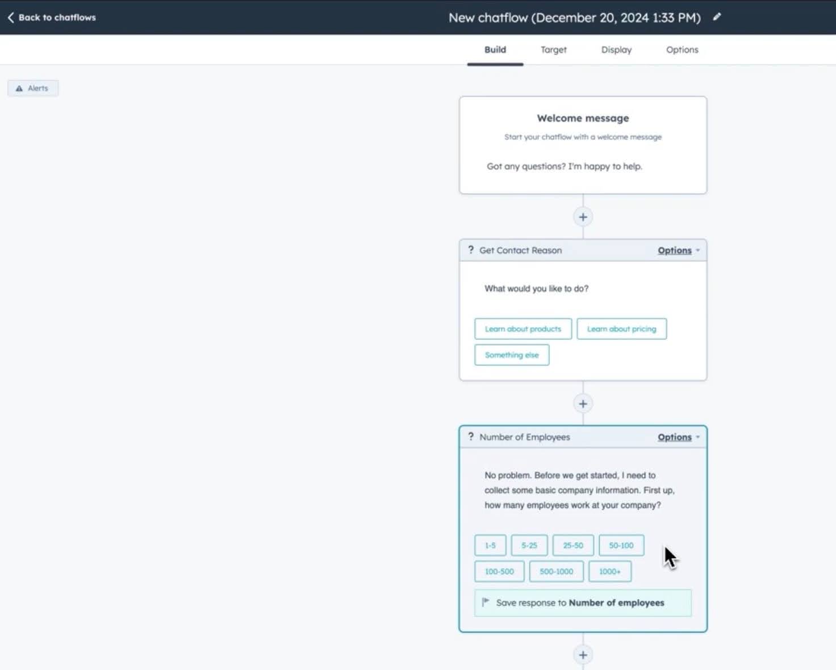Open the Welcome message card

pyautogui.click(x=583, y=145)
